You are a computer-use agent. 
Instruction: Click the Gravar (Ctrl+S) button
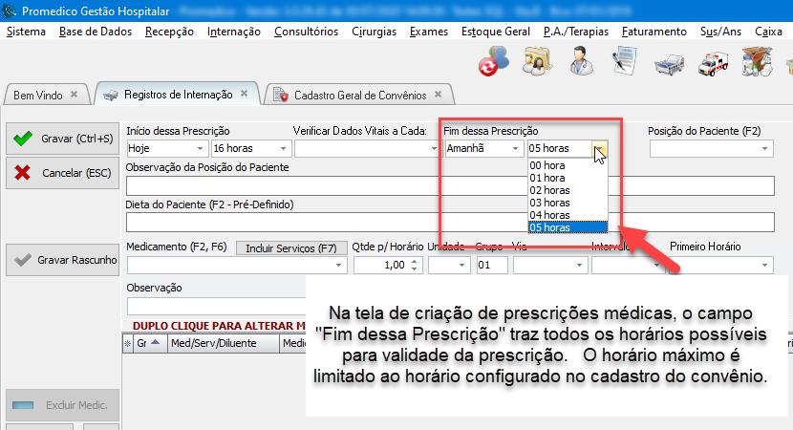[62, 140]
